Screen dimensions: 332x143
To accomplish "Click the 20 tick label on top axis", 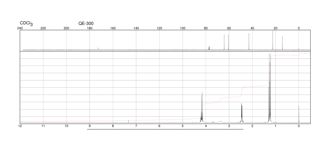I will click(x=276, y=28).
